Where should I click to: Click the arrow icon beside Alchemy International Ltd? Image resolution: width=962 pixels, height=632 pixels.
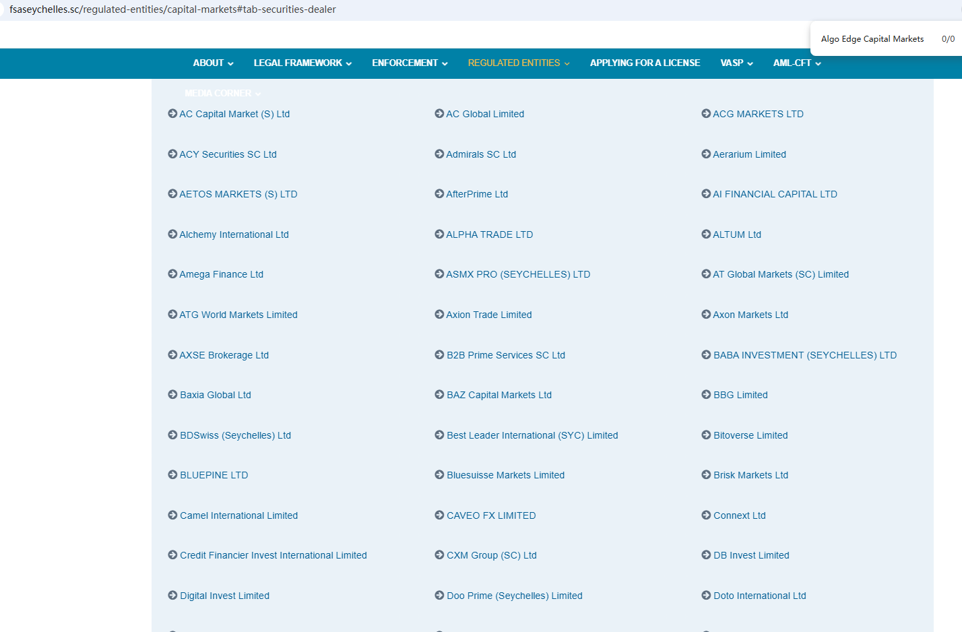point(172,234)
